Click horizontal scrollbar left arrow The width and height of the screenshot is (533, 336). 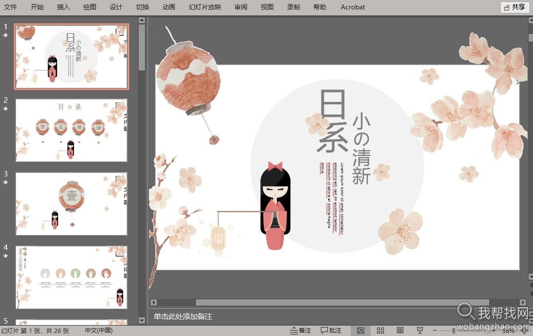[x=153, y=302]
